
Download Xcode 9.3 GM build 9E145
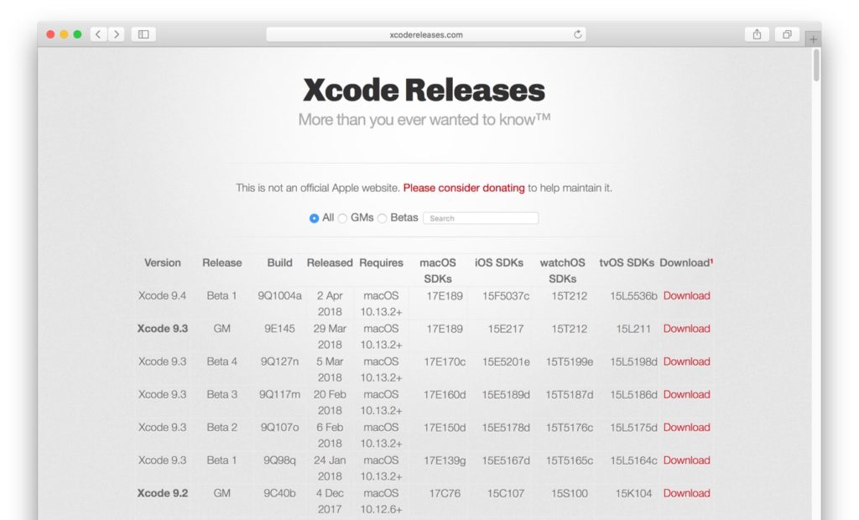click(686, 329)
